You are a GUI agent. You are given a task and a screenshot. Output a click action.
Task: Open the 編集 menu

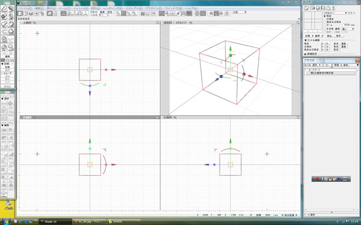(39, 8)
